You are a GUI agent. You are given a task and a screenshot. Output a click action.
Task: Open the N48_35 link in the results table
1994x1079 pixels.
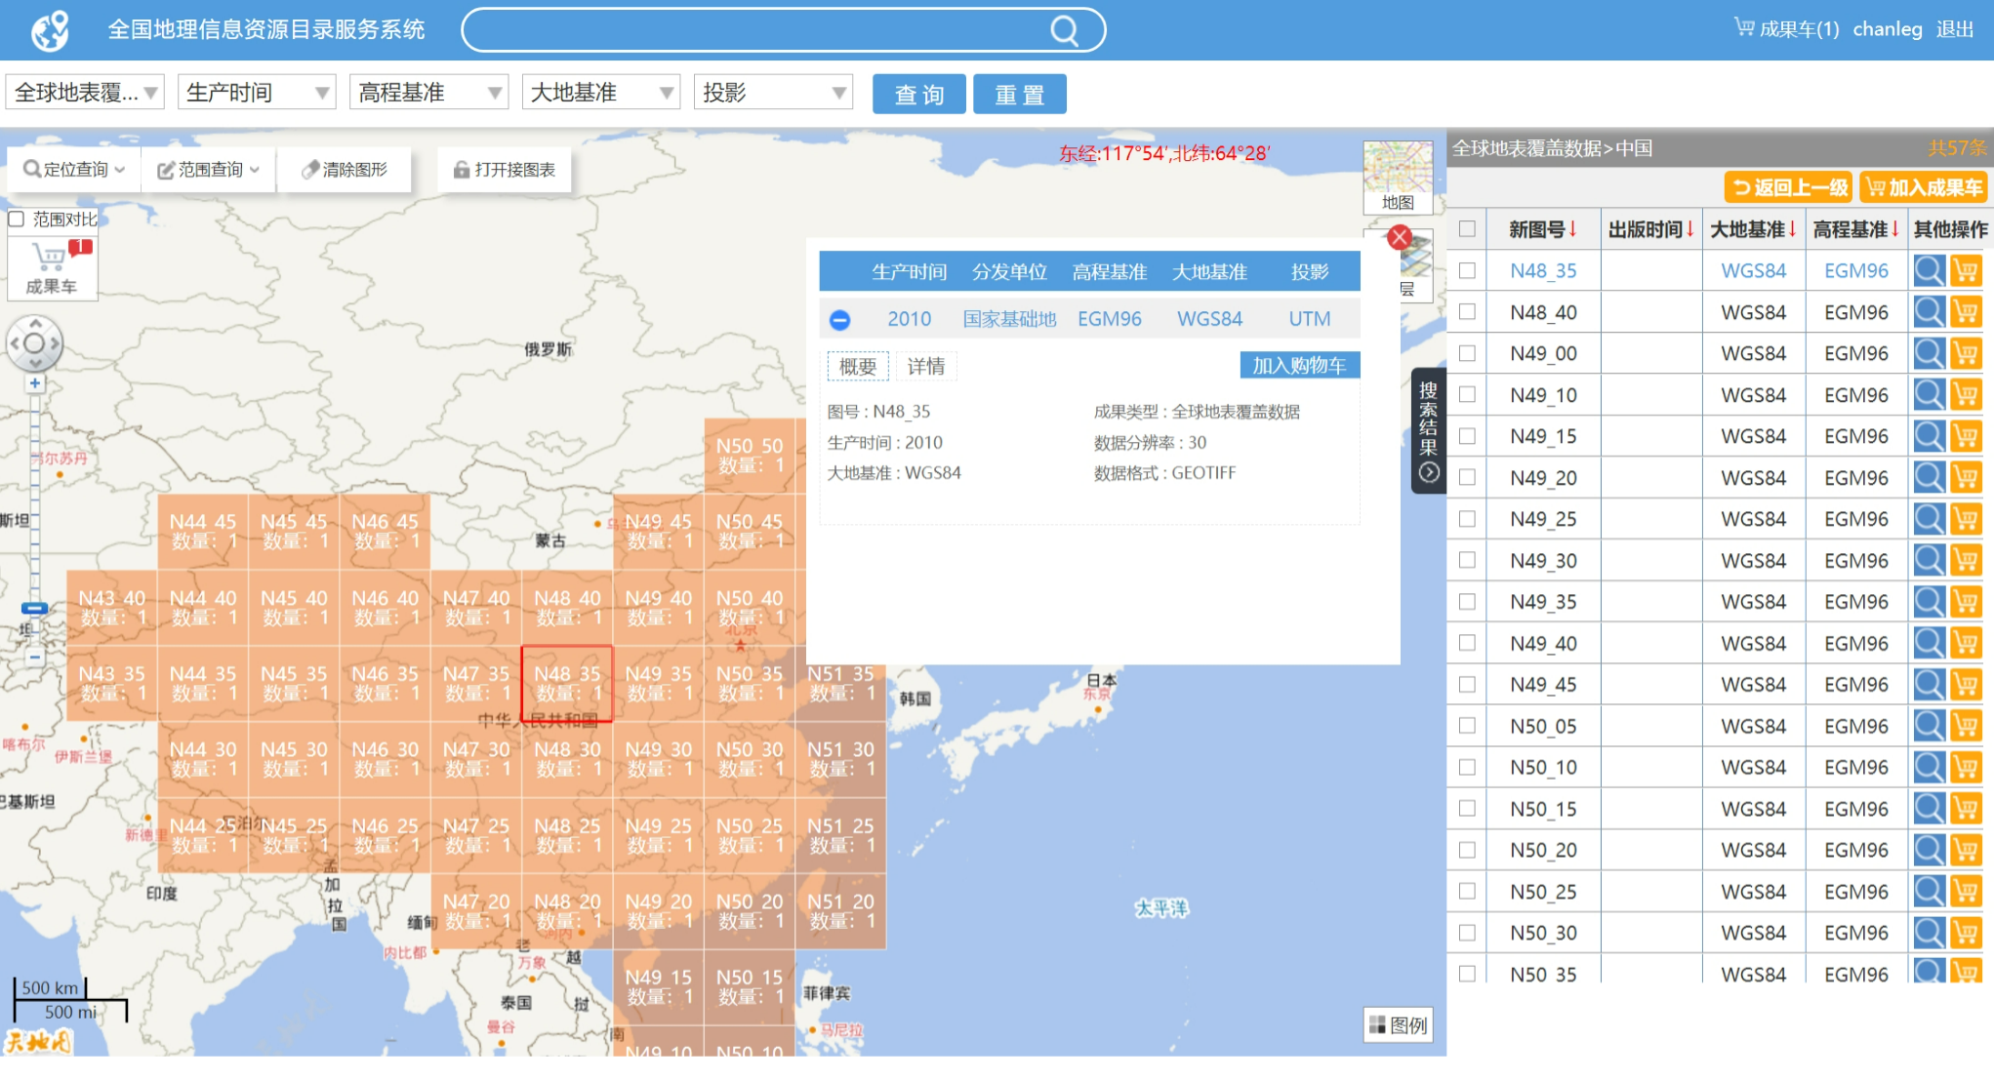pyautogui.click(x=1543, y=270)
